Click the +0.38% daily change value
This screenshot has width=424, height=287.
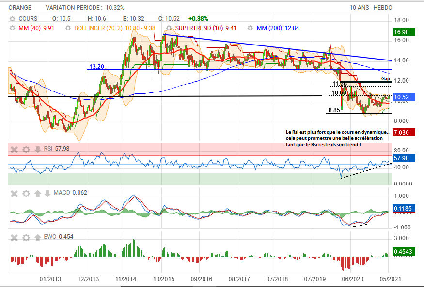pos(198,19)
